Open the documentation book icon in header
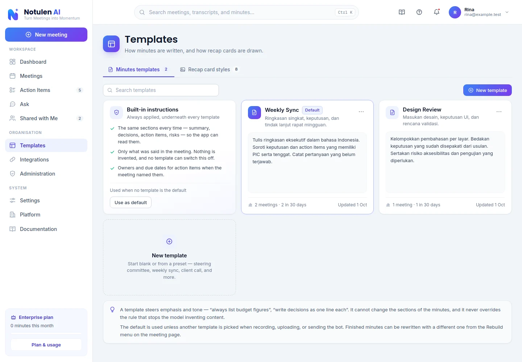Image resolution: width=522 pixels, height=362 pixels. point(402,12)
